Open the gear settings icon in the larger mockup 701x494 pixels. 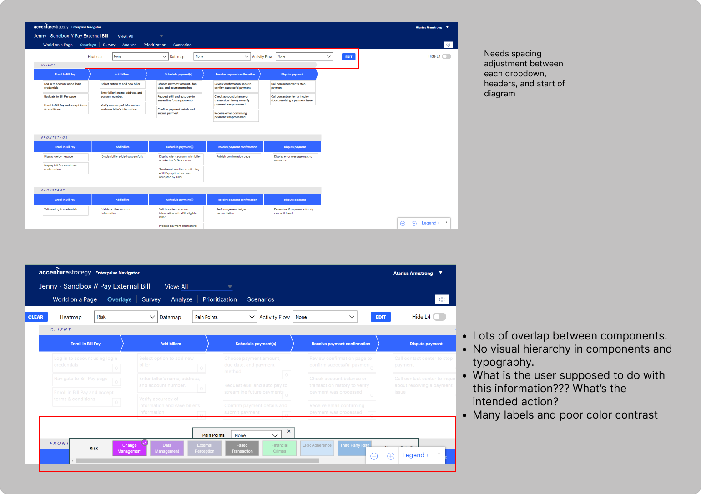(442, 299)
